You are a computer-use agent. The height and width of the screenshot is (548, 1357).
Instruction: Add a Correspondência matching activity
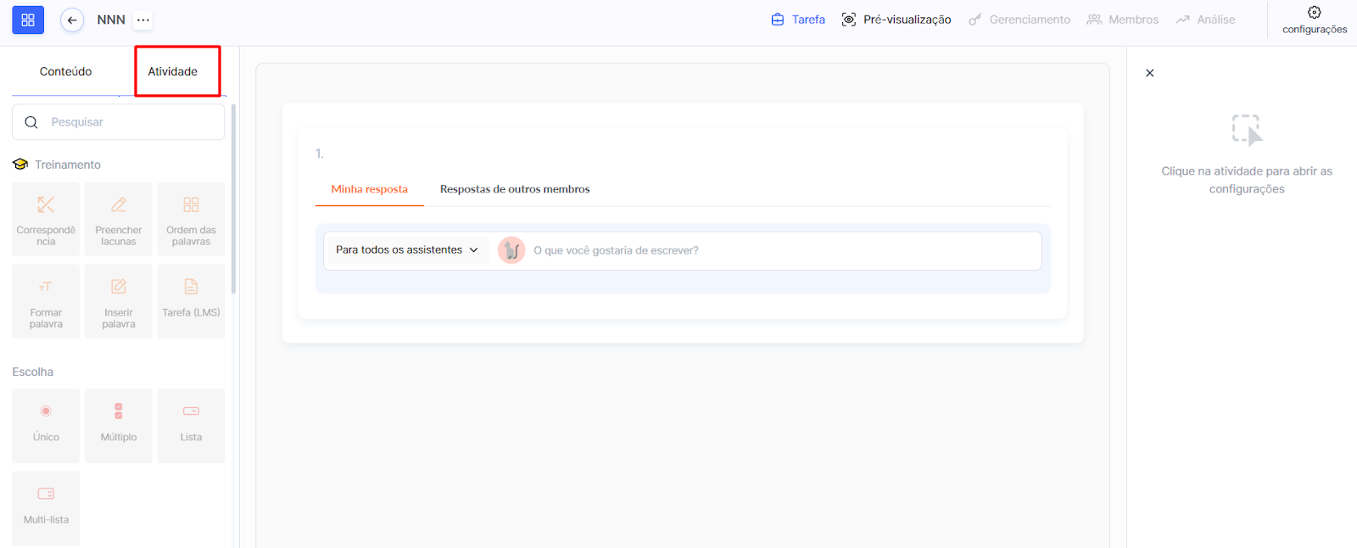[46, 219]
